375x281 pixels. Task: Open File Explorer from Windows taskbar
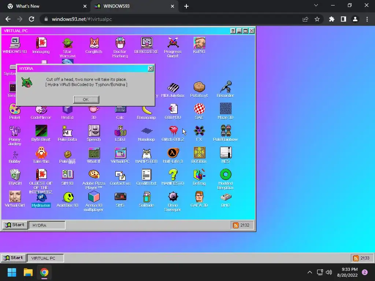(28, 272)
